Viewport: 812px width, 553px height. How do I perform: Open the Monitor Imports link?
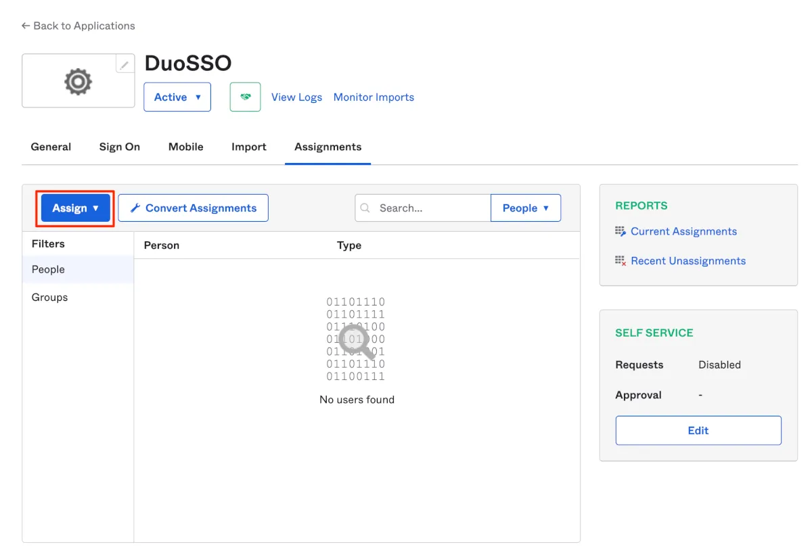(x=374, y=97)
